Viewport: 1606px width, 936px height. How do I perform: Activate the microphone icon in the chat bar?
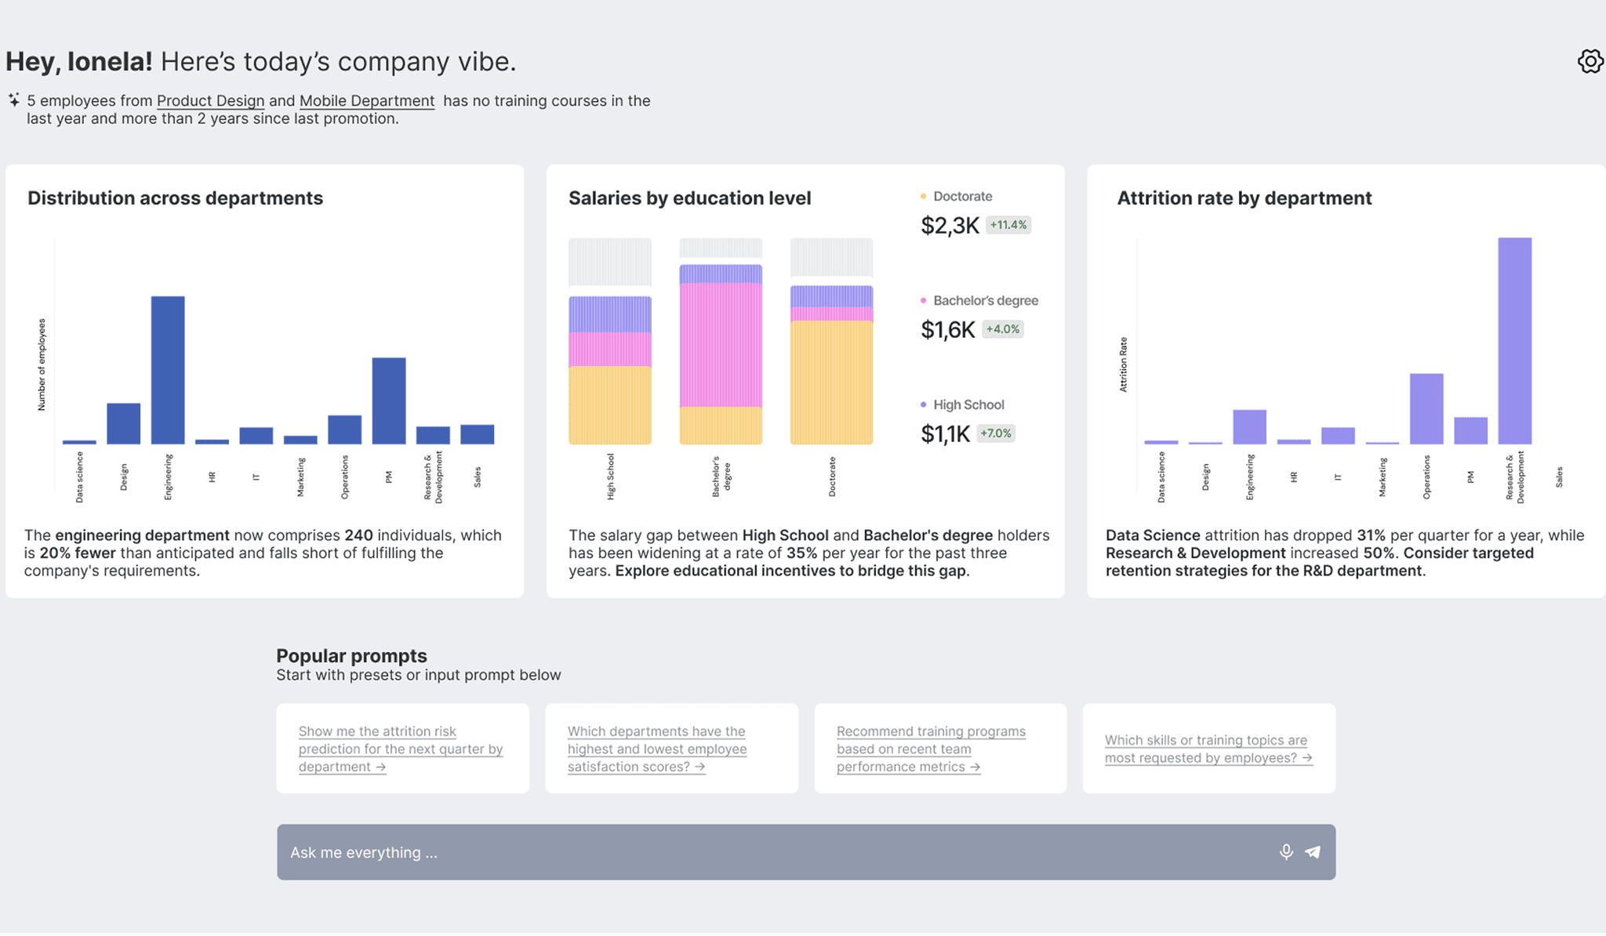tap(1286, 851)
